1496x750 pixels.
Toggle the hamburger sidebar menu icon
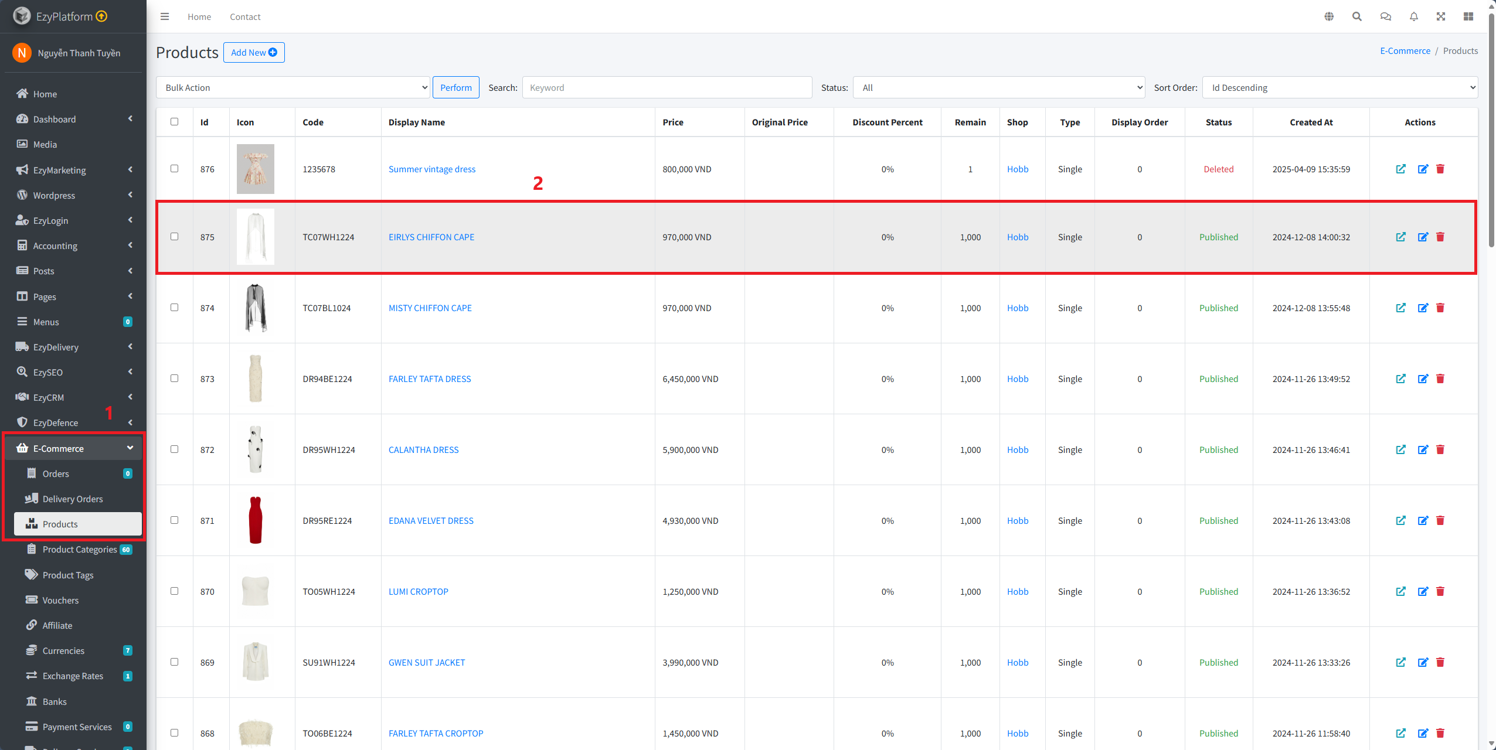pos(165,16)
